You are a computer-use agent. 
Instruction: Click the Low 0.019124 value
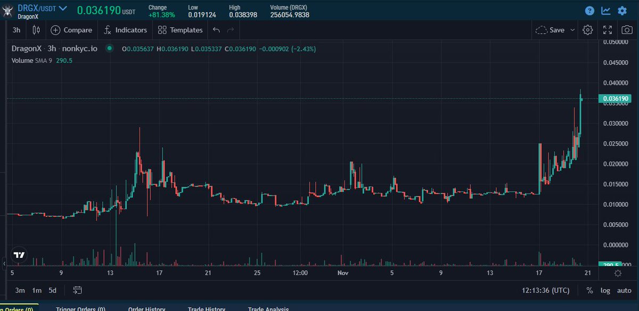pos(202,15)
